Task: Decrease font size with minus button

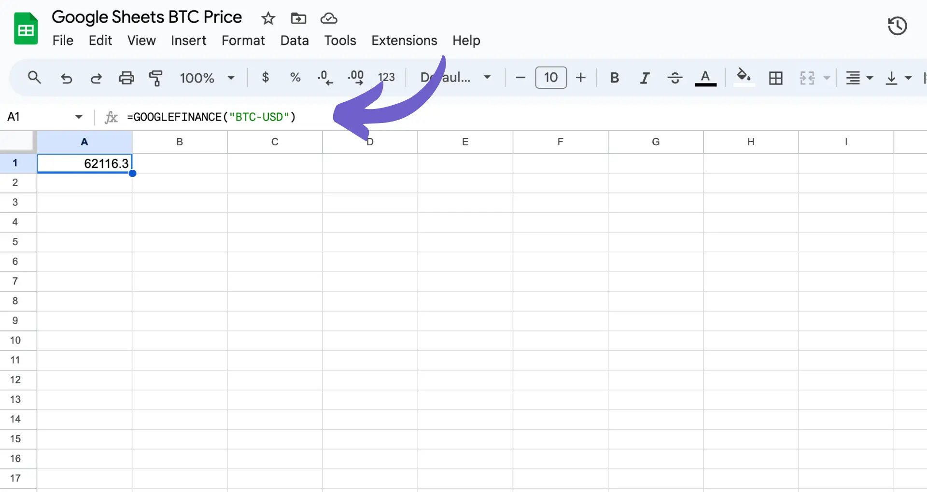Action: pyautogui.click(x=520, y=77)
